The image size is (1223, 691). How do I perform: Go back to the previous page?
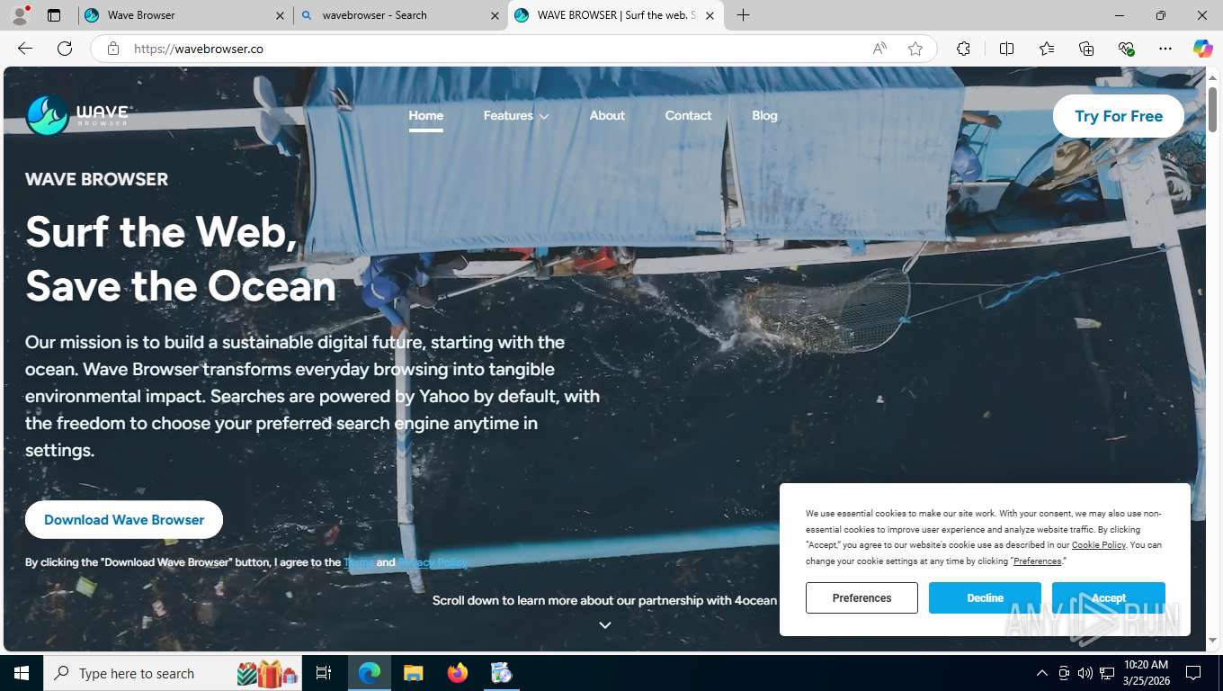tap(25, 49)
